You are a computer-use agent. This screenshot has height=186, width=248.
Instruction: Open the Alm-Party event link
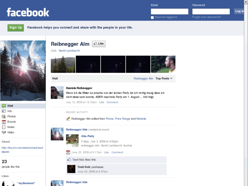pos(88,136)
